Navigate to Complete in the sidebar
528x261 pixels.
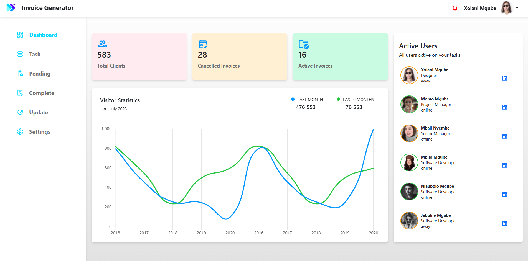point(42,93)
